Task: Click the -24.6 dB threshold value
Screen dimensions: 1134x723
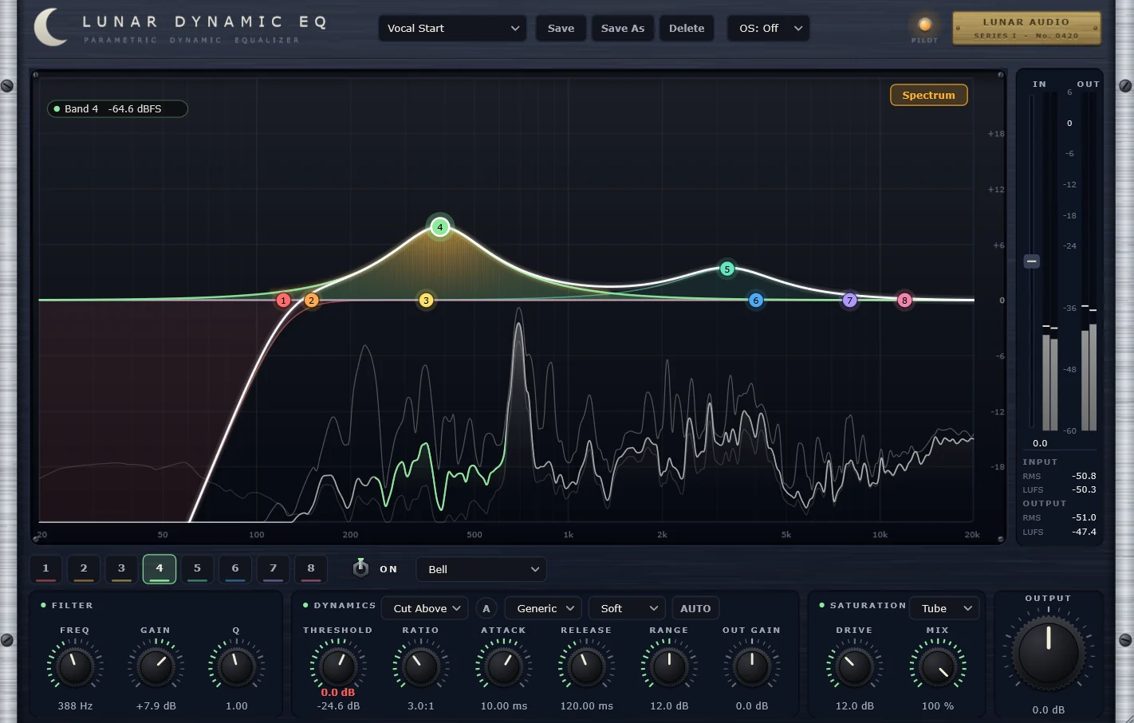Action: tap(338, 706)
